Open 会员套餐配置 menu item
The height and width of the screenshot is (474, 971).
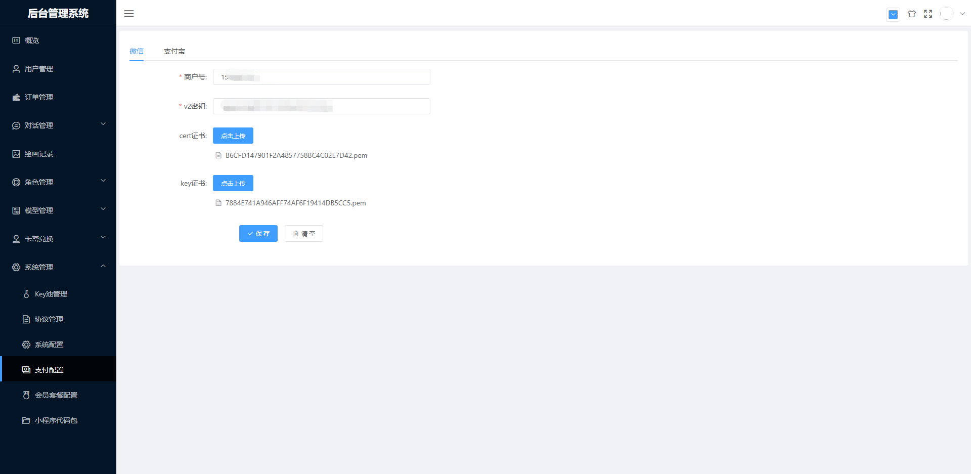[x=56, y=395]
